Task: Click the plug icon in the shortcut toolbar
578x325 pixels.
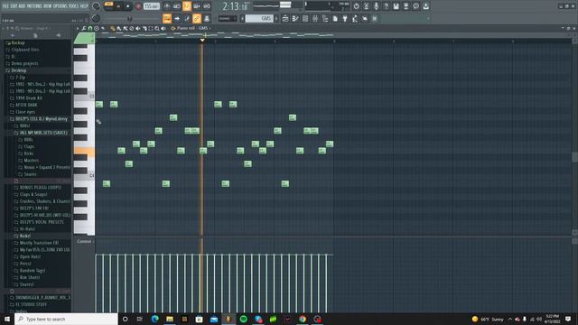Action: (x=345, y=18)
